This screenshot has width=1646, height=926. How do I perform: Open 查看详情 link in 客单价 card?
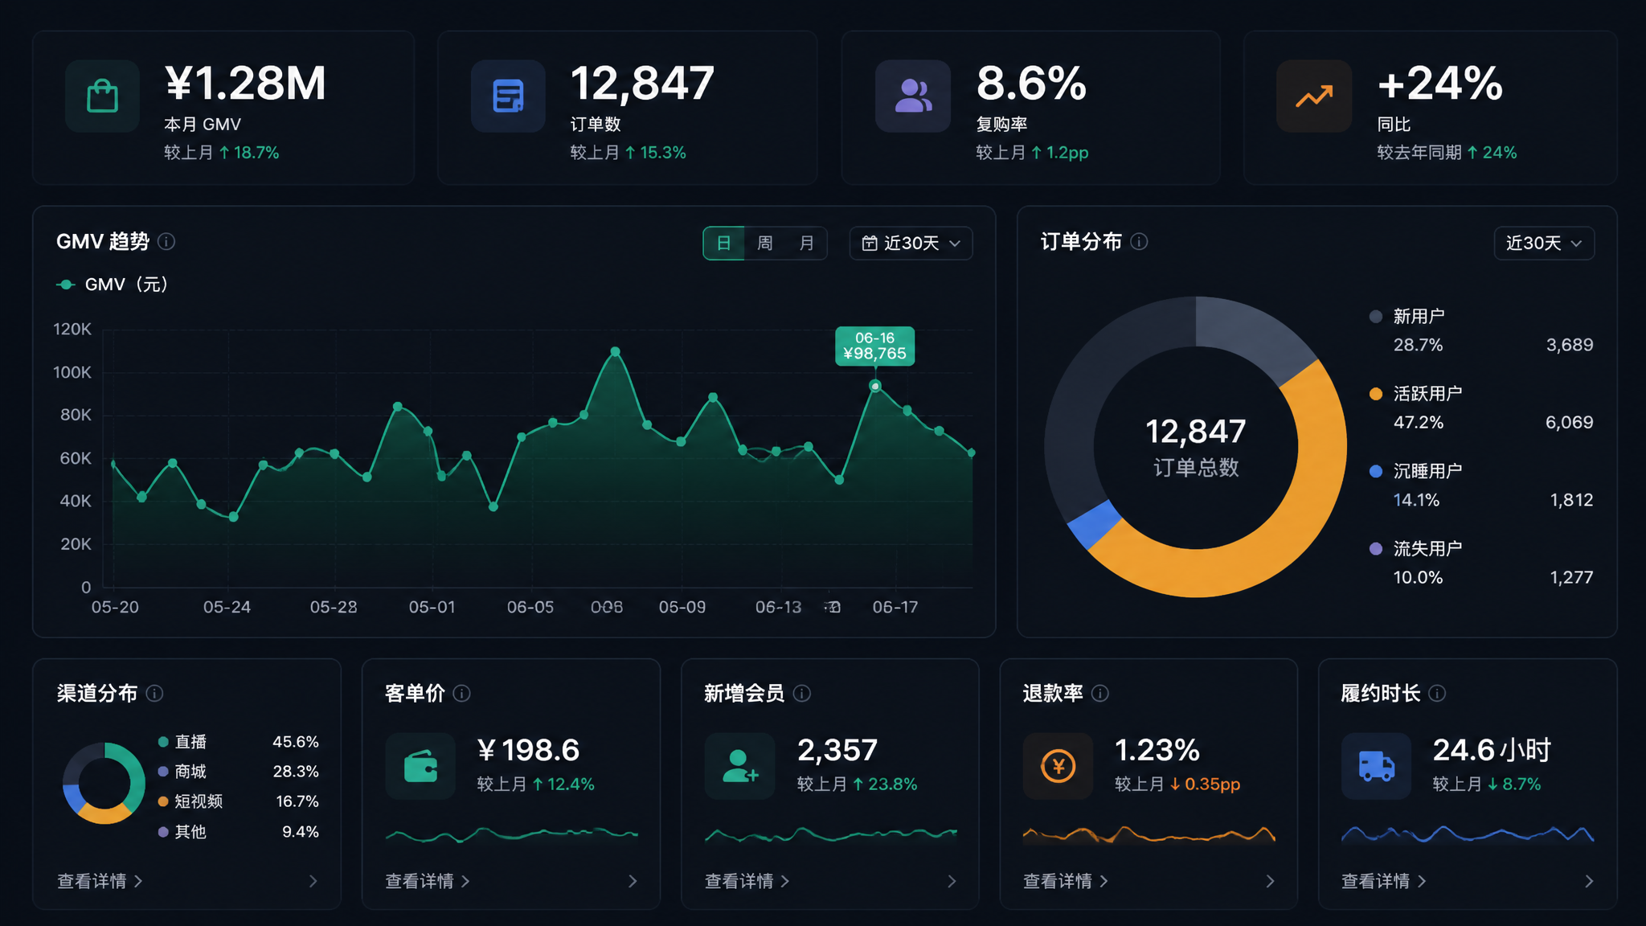[427, 881]
